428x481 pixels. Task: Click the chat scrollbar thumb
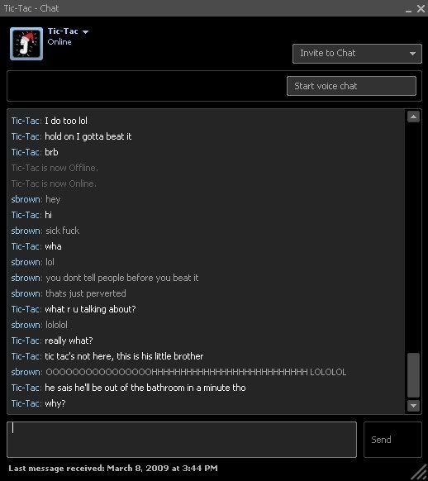click(413, 375)
